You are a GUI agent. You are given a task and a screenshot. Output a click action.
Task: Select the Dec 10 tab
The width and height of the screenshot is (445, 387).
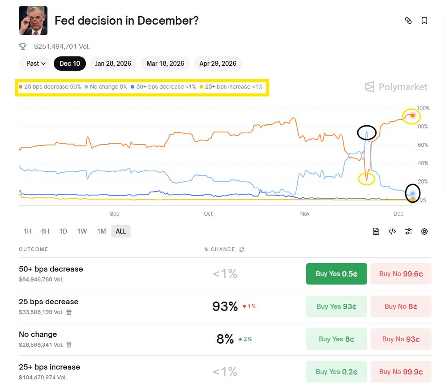click(69, 64)
